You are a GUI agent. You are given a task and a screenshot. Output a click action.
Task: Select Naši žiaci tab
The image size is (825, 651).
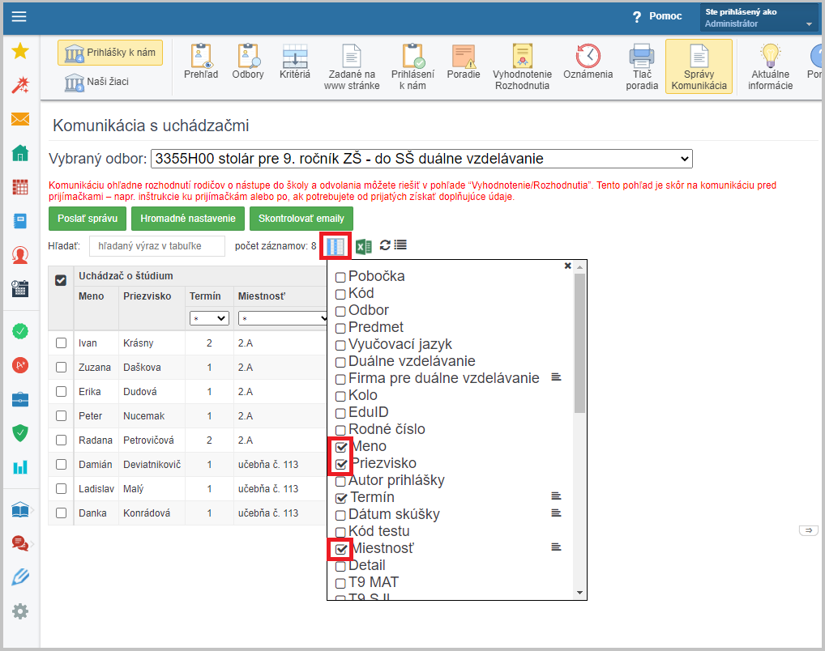pyautogui.click(x=96, y=82)
